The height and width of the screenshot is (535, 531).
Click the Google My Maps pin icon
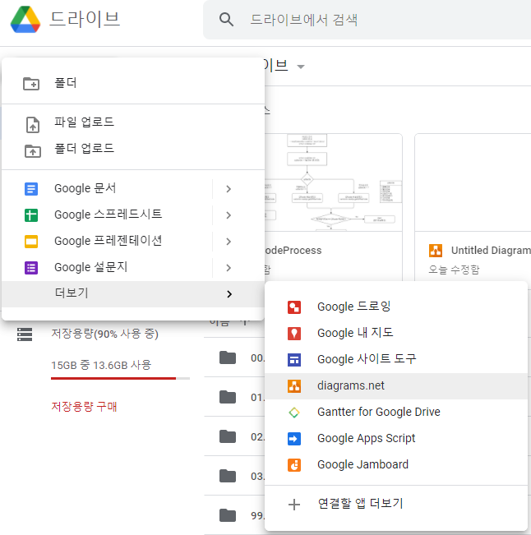(x=294, y=334)
